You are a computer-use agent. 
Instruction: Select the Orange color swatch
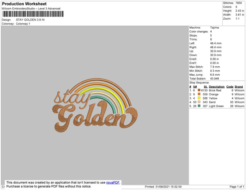(199, 94)
